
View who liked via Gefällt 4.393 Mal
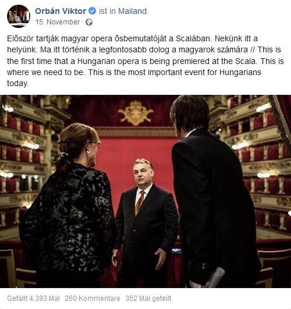pos(33,299)
